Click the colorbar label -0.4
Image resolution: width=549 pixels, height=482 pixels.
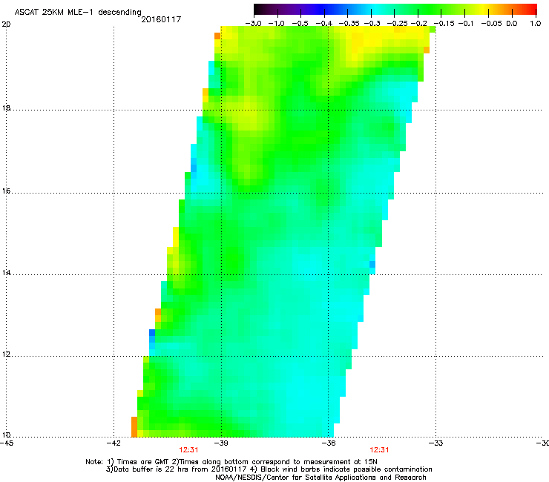[324, 24]
